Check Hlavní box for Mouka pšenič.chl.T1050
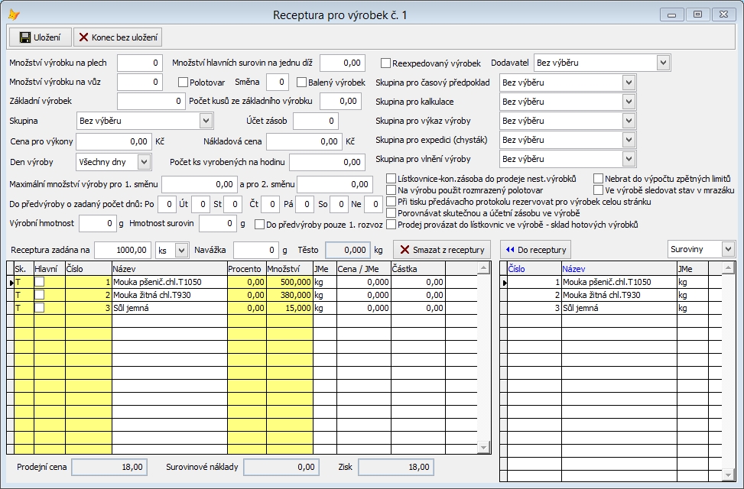The height and width of the screenshot is (489, 744). (40, 282)
